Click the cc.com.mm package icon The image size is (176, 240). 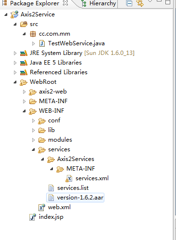(33, 34)
